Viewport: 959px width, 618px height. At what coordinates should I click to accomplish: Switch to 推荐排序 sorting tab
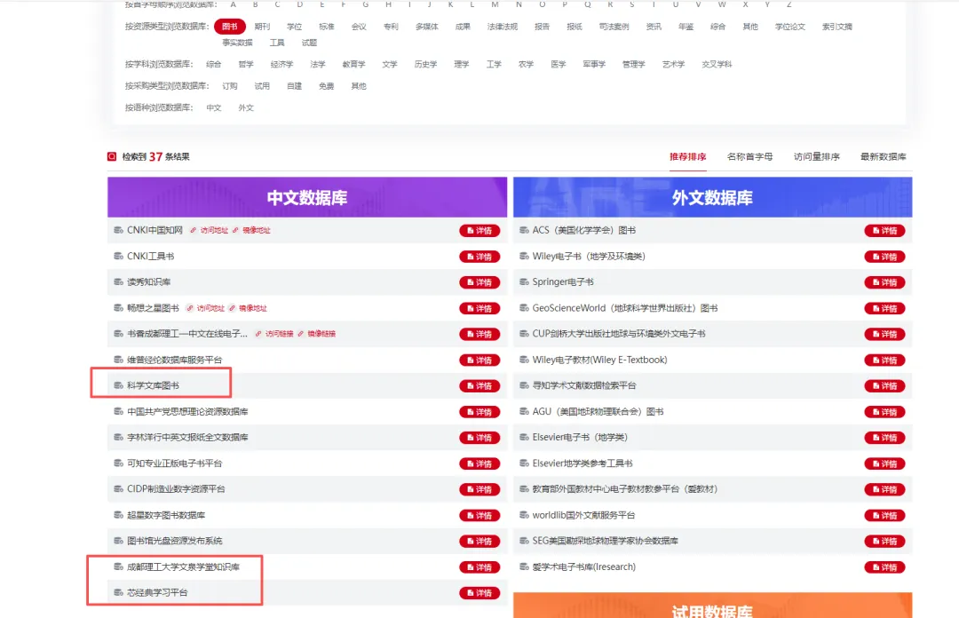click(687, 156)
